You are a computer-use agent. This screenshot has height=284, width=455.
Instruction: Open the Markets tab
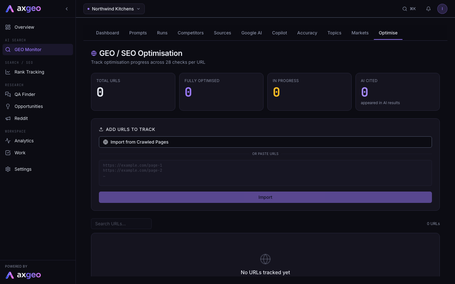[x=360, y=33]
